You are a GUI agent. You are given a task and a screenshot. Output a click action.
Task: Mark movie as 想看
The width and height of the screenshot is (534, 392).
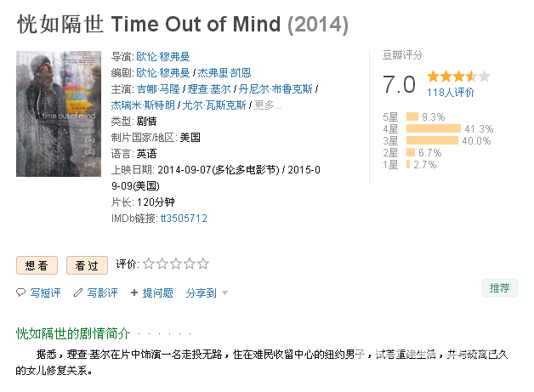click(x=37, y=265)
